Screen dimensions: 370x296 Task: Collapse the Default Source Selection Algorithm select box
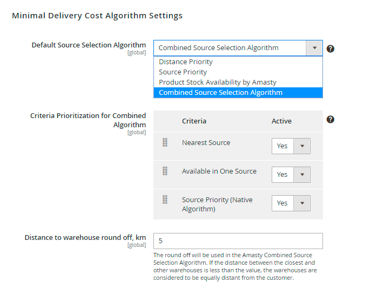(314, 48)
